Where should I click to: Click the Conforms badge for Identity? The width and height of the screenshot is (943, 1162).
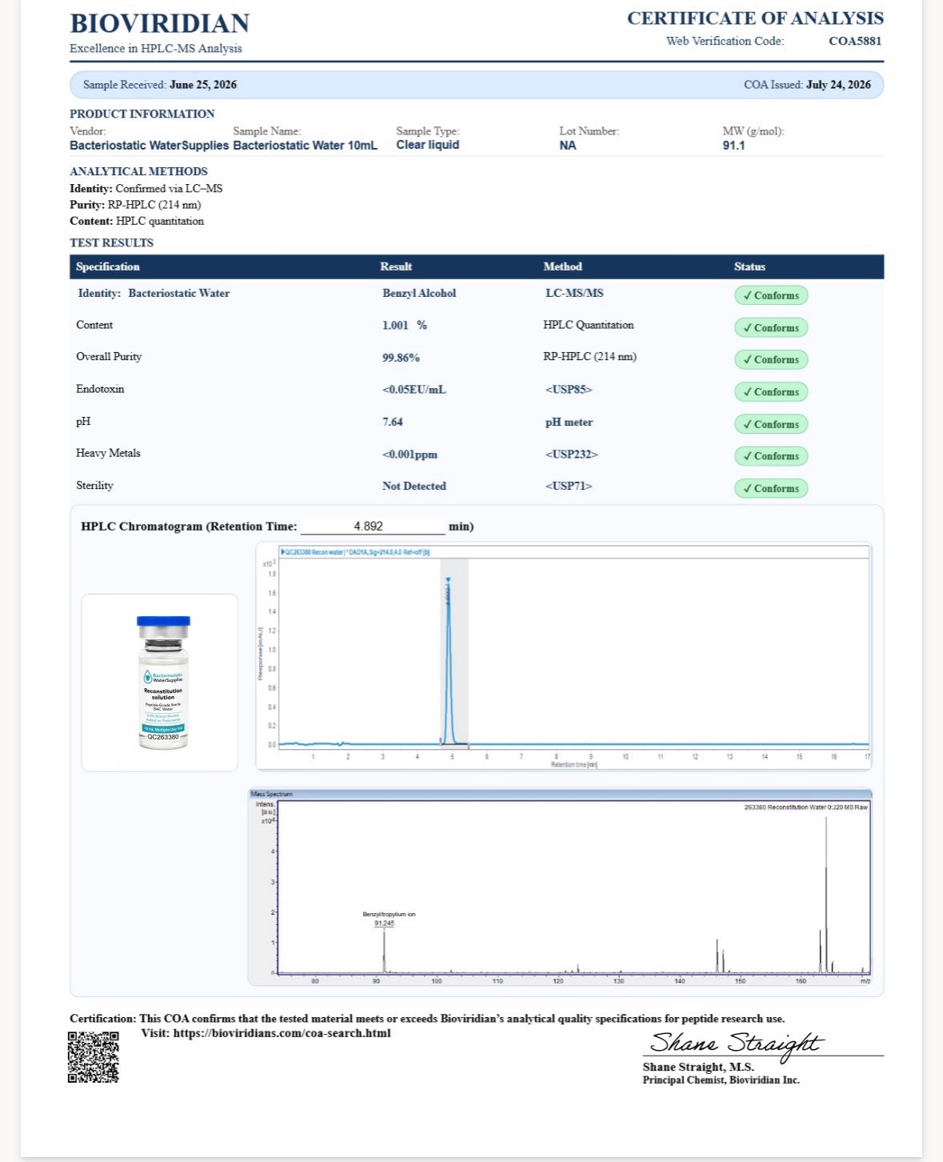(771, 295)
